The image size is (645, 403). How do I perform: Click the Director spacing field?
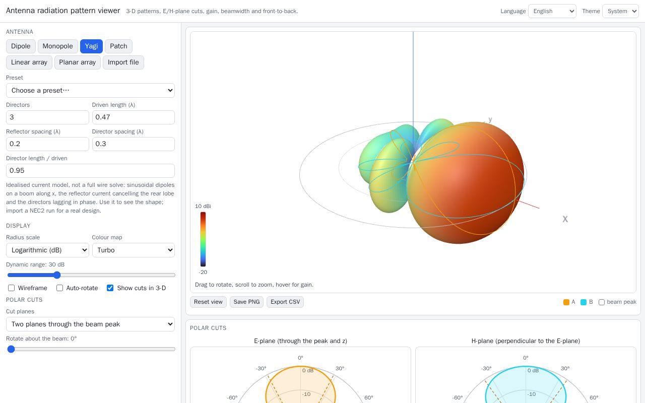[x=134, y=144]
